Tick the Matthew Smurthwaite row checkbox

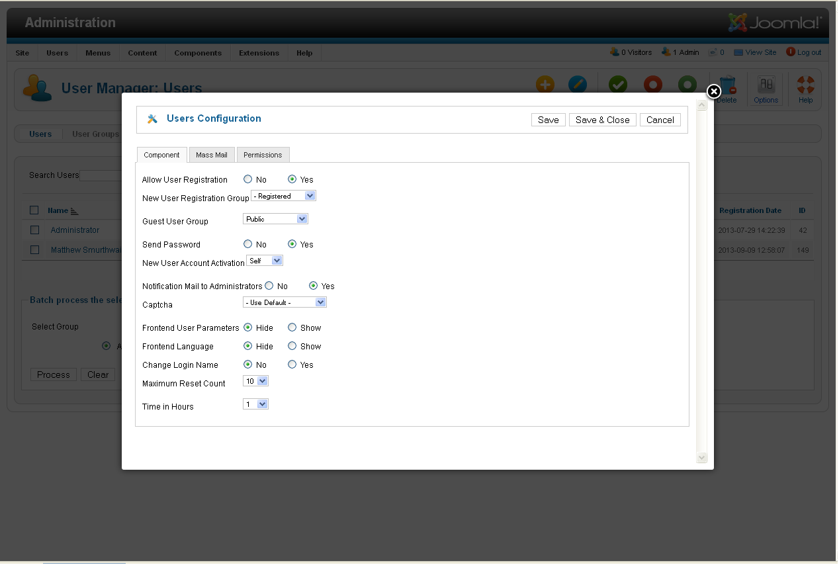tap(34, 250)
